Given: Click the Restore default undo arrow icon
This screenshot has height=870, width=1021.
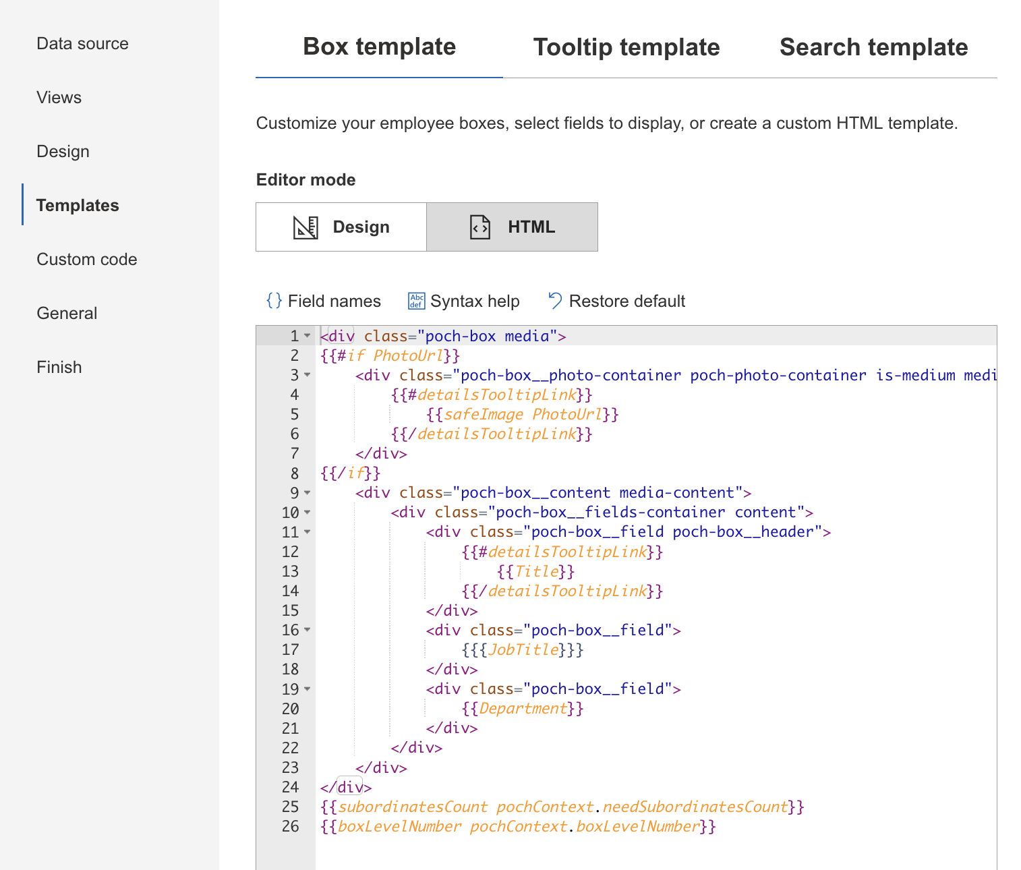Looking at the screenshot, I should point(554,301).
